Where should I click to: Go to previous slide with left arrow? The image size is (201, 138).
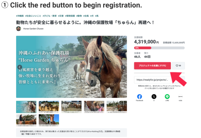pyautogui.click(x=20, y=67)
